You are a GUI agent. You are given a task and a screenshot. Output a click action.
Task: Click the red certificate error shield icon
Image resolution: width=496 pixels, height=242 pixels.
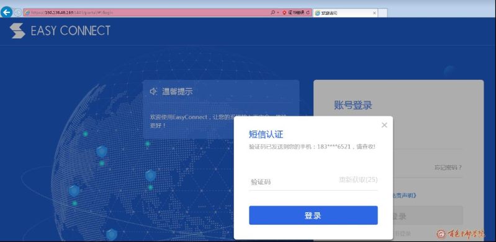click(x=284, y=12)
